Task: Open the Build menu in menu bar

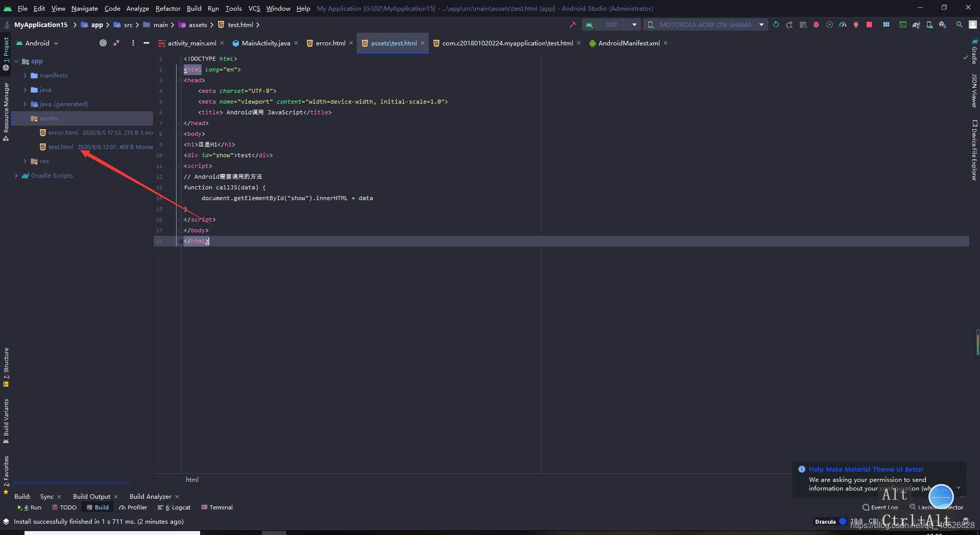Action: point(194,8)
